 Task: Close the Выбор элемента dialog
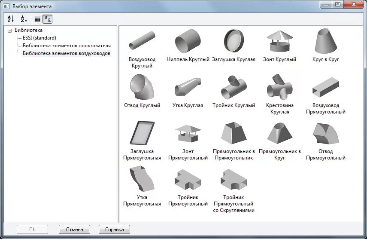coord(354,4)
